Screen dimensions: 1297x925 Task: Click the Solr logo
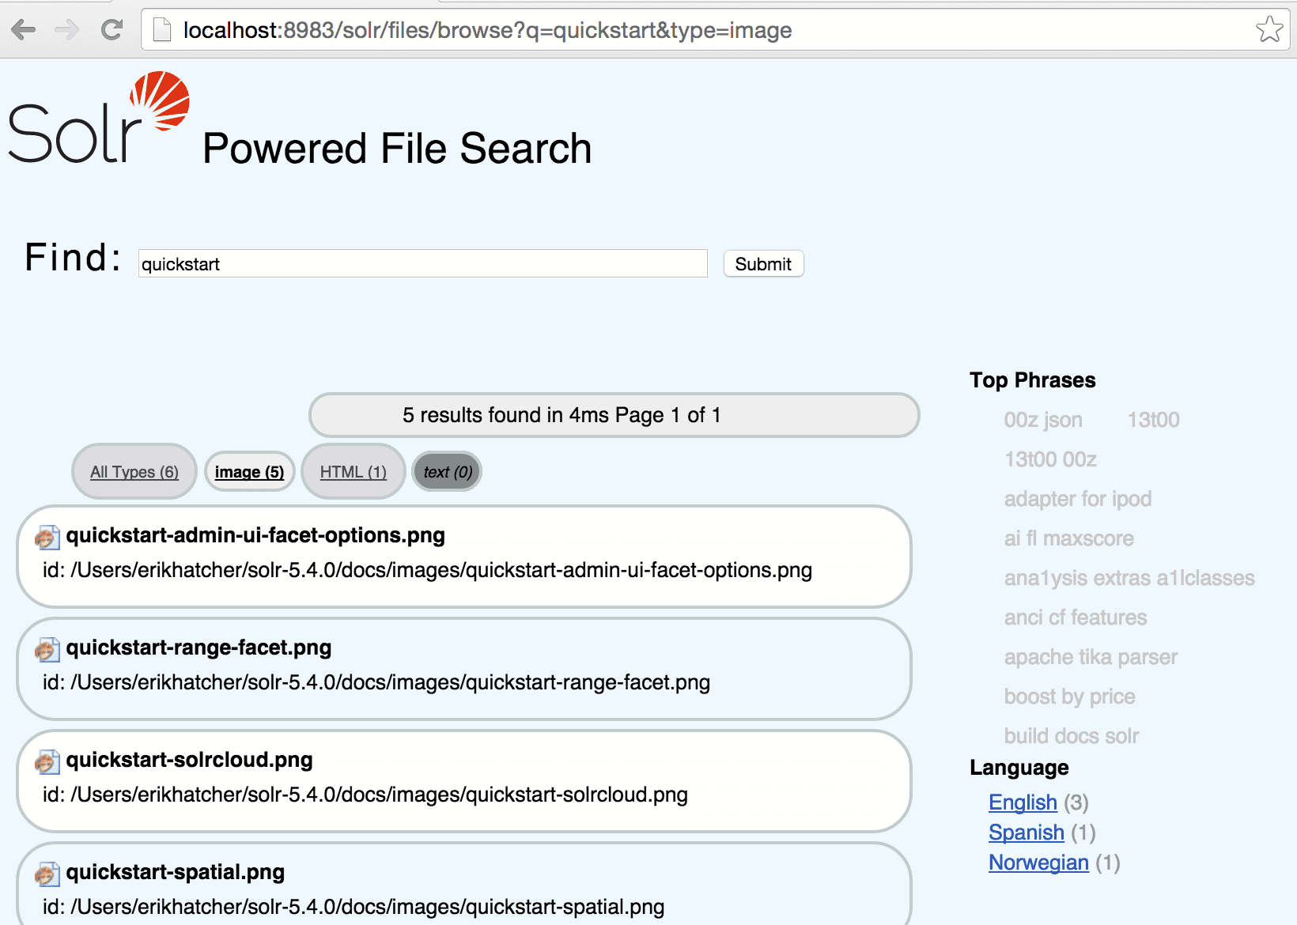(x=99, y=117)
